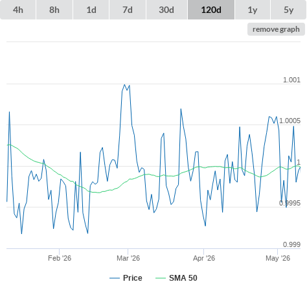Toggle the Price series in legend
This screenshot has width=307, height=295.
pos(133,278)
